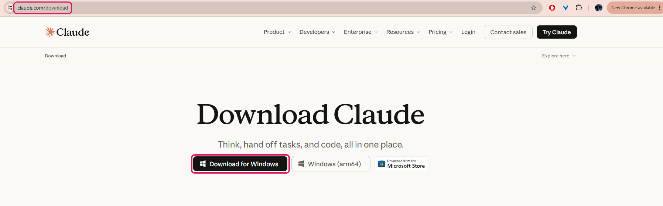Screen dimensions: 663x206
Task: Click the New Chrome available update button
Action: click(633, 8)
